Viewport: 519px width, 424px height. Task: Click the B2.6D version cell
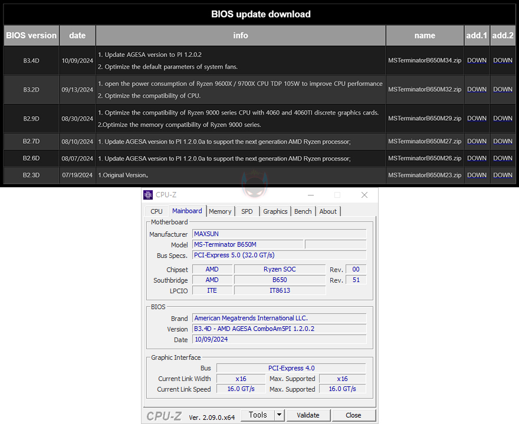[31, 158]
